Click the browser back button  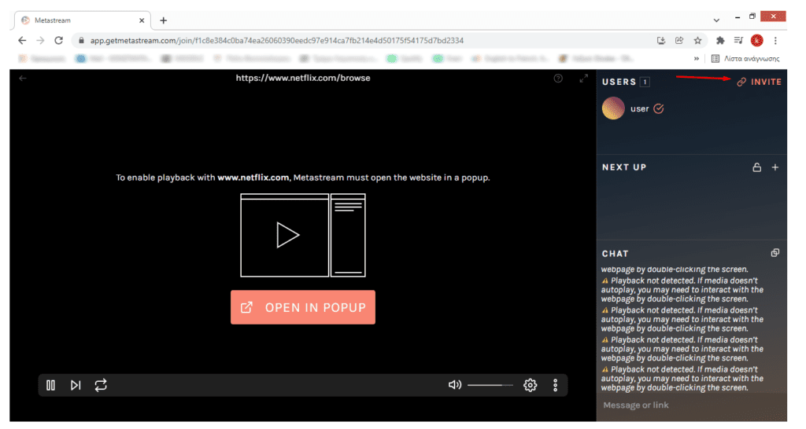pyautogui.click(x=21, y=40)
